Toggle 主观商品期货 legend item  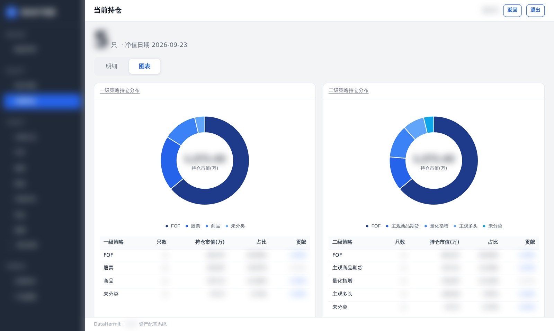point(402,226)
